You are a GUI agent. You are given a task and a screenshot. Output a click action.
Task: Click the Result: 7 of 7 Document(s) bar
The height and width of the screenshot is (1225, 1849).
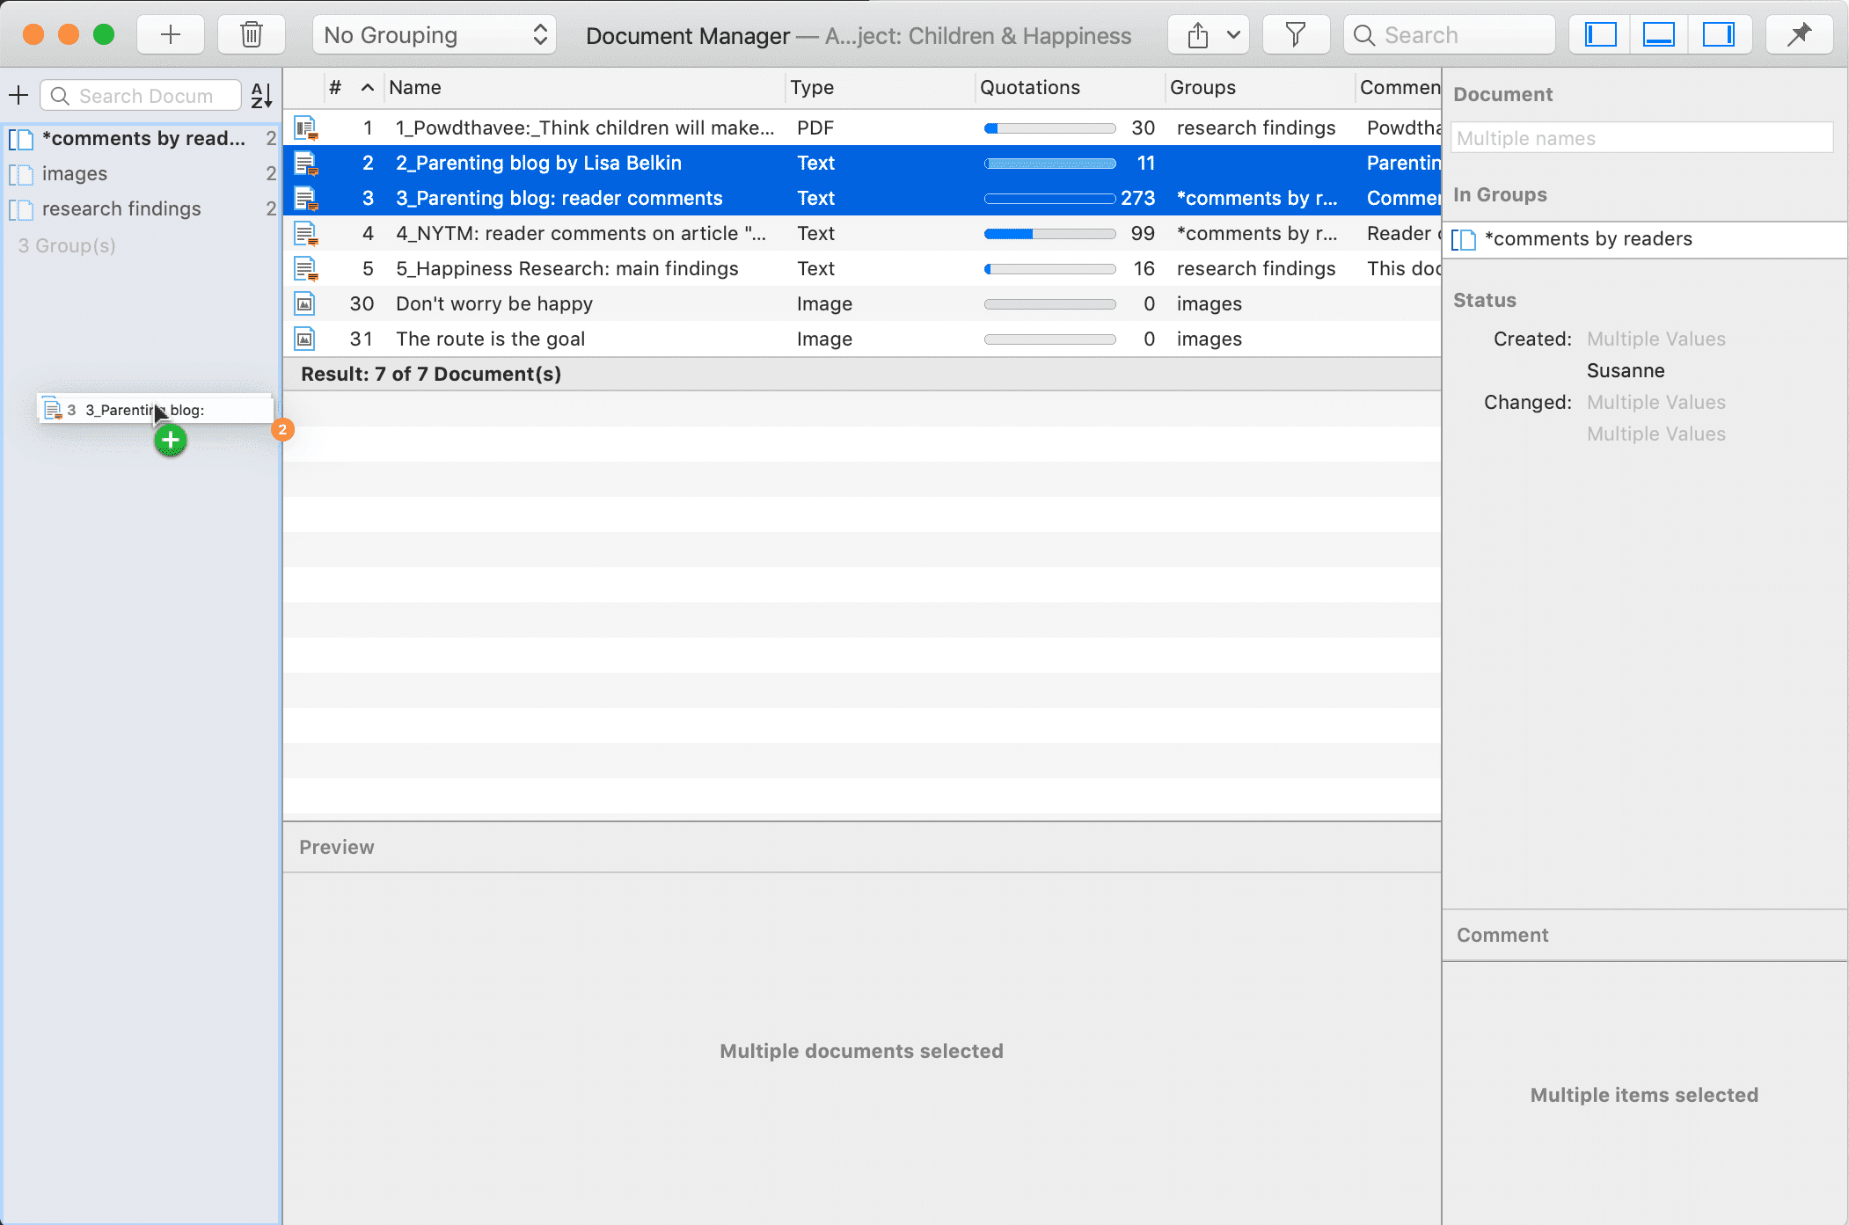pyautogui.click(x=862, y=374)
